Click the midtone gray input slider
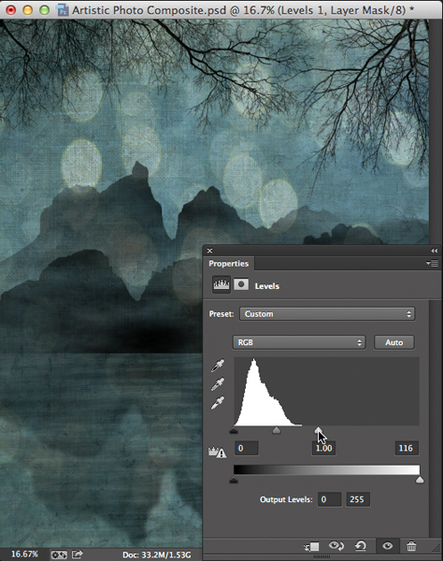 [x=277, y=430]
